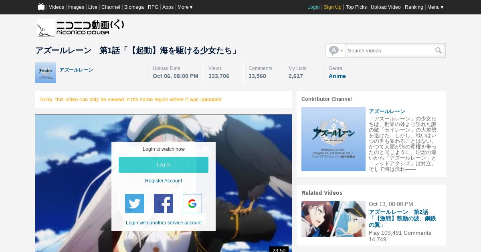Click the Oct 13, 08:00 PM date
481x252 pixels.
click(x=391, y=204)
